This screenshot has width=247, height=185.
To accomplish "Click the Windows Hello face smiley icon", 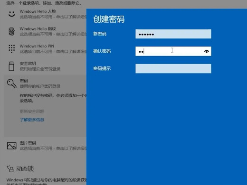I will pos(11,14).
